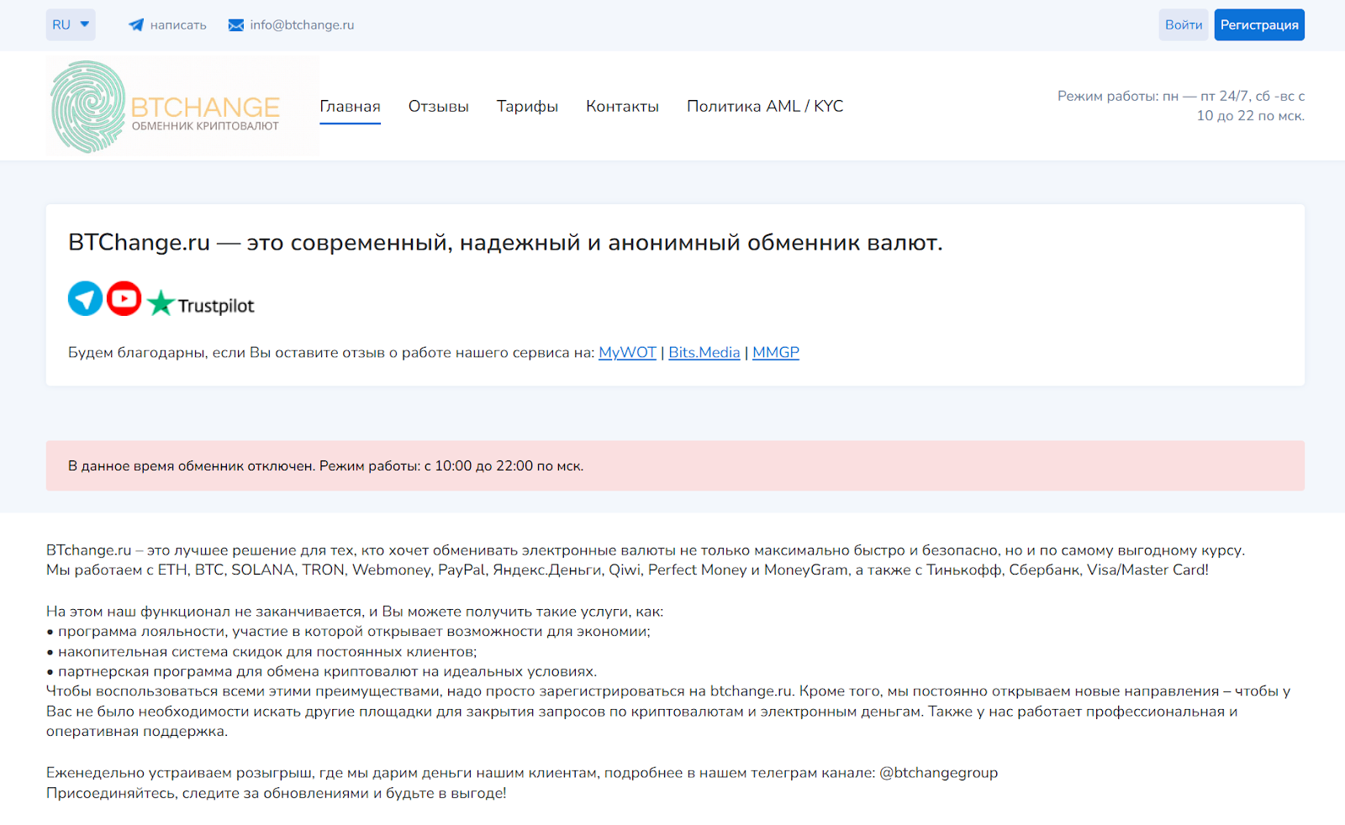Click the 'Мы работаем с ETH, BTC, SOLANA' line
The height and width of the screenshot is (825, 1345).
point(627,570)
